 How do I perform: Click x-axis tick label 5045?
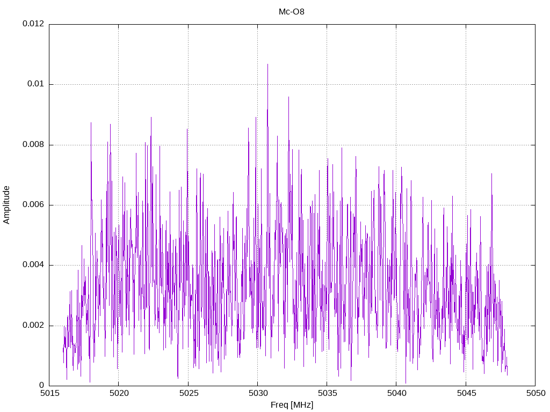click(x=466, y=393)
